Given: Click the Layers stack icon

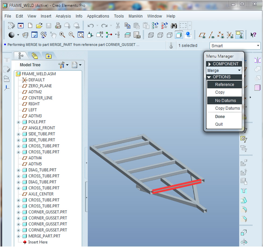Looking at the screenshot, I should (x=128, y=35).
